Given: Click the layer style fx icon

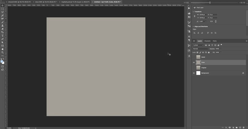Looking at the screenshot, I should click(226, 128).
